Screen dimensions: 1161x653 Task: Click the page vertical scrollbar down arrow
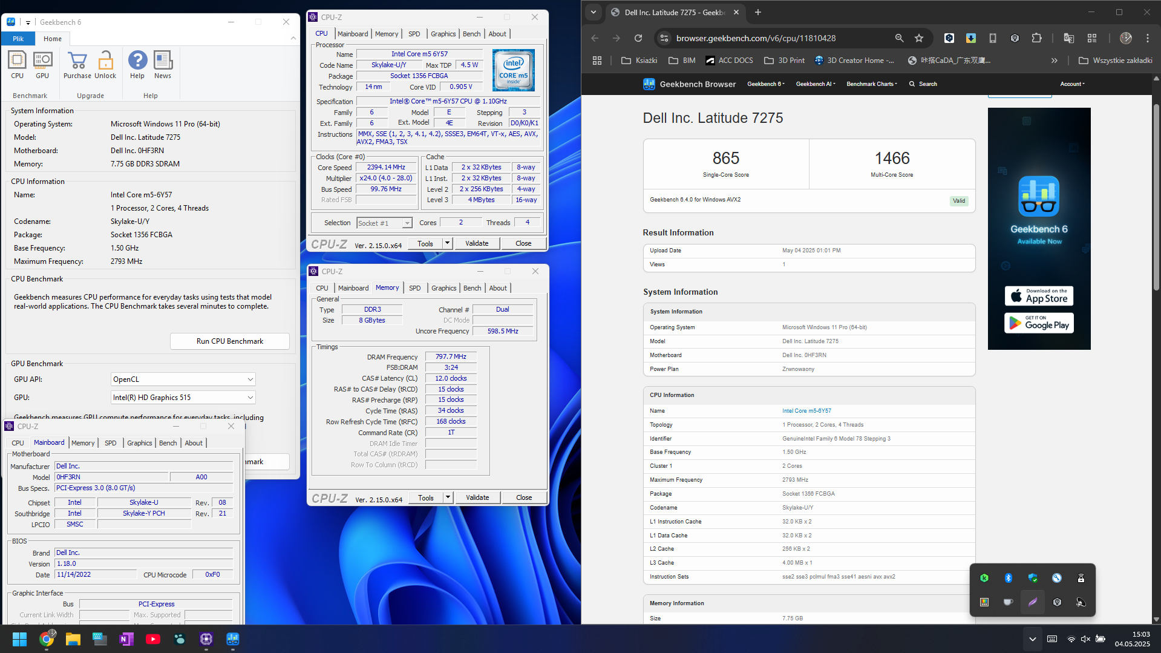pos(1156,620)
